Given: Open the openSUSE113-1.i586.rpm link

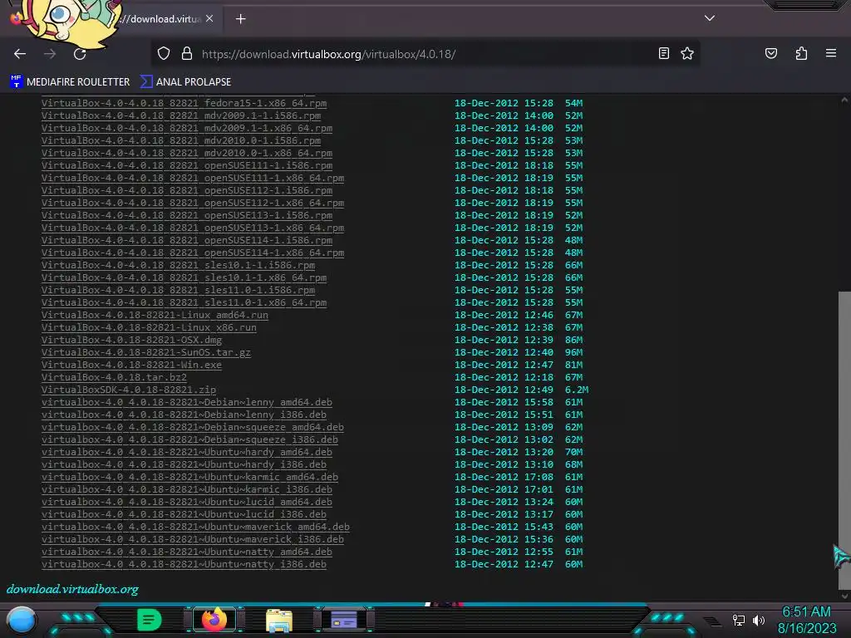Looking at the screenshot, I should 187,215.
